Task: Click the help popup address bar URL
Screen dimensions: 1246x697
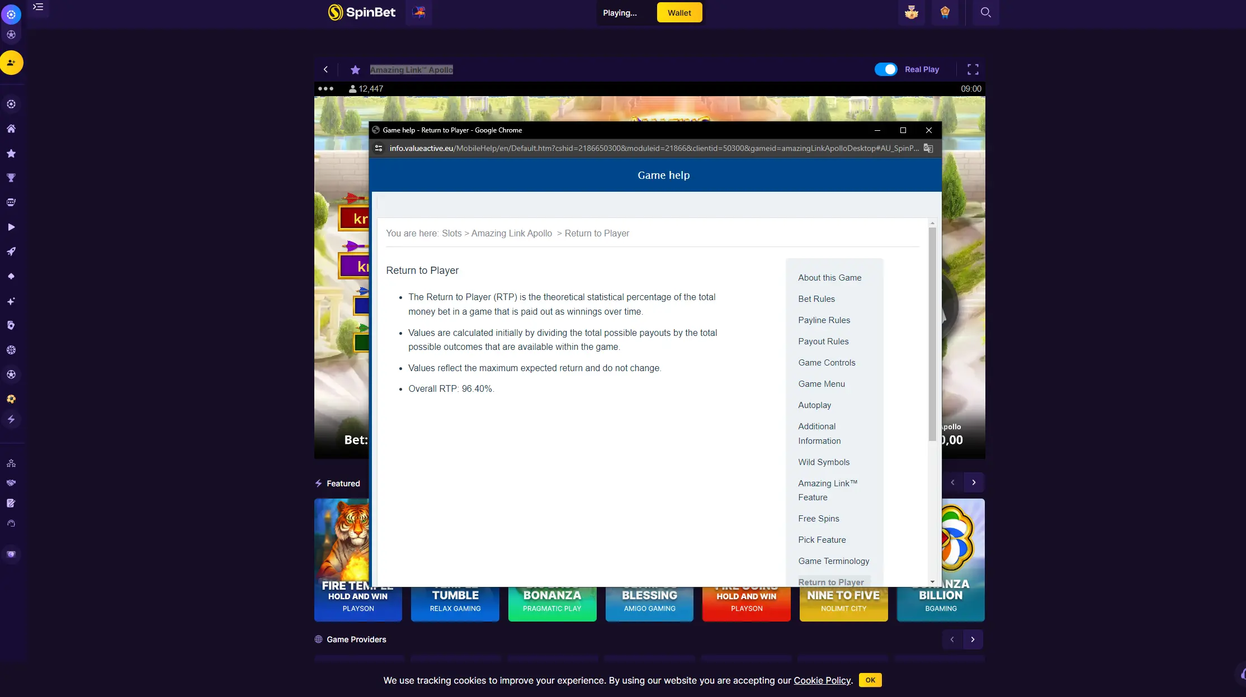Action: pyautogui.click(x=654, y=148)
